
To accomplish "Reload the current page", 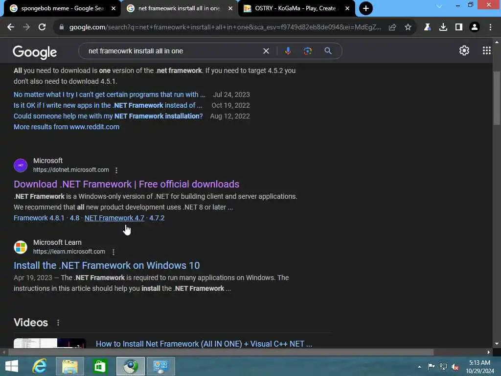I will (x=42, y=27).
